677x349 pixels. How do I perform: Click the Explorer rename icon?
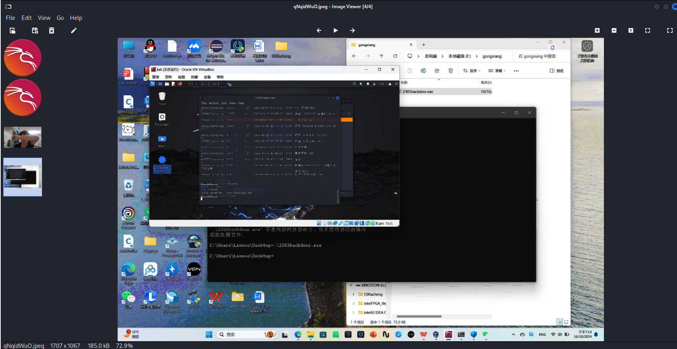423,71
